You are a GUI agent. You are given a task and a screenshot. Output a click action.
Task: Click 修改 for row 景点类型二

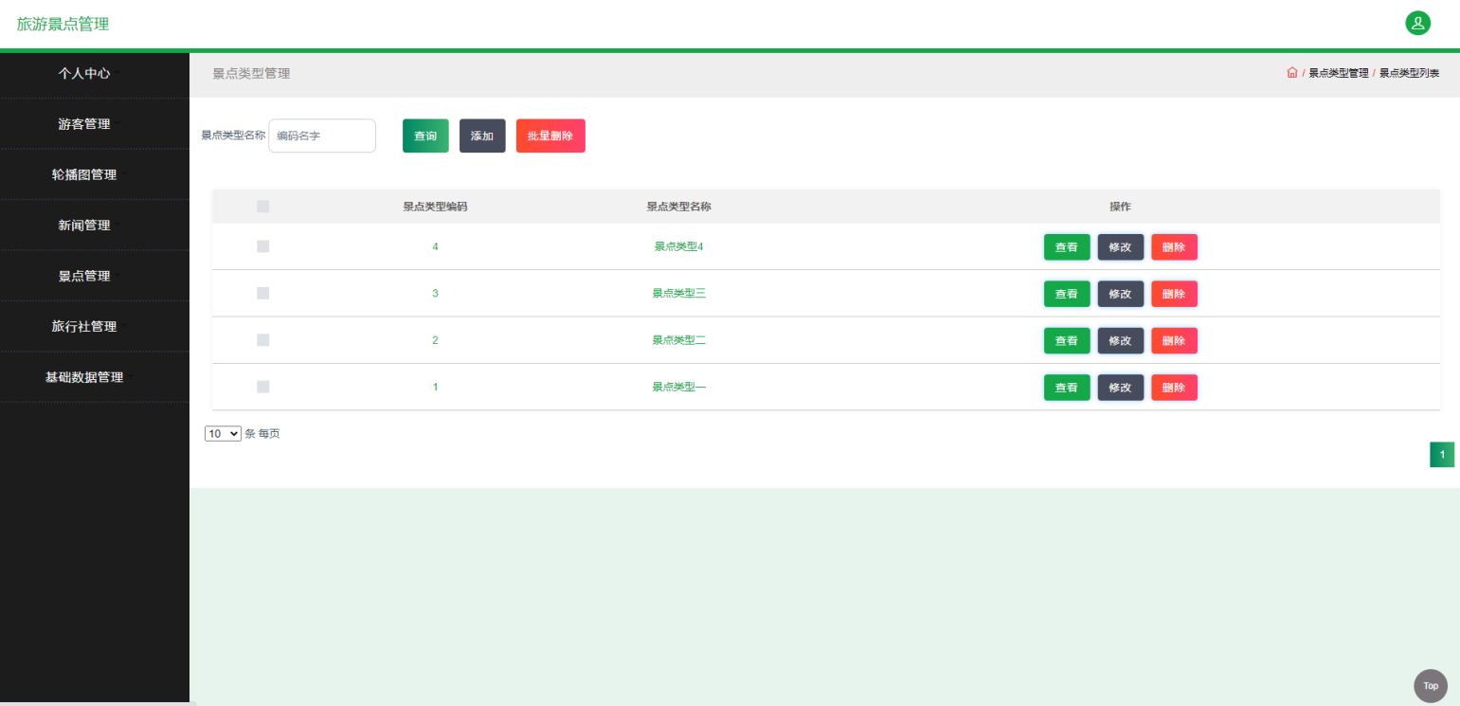(x=1121, y=340)
